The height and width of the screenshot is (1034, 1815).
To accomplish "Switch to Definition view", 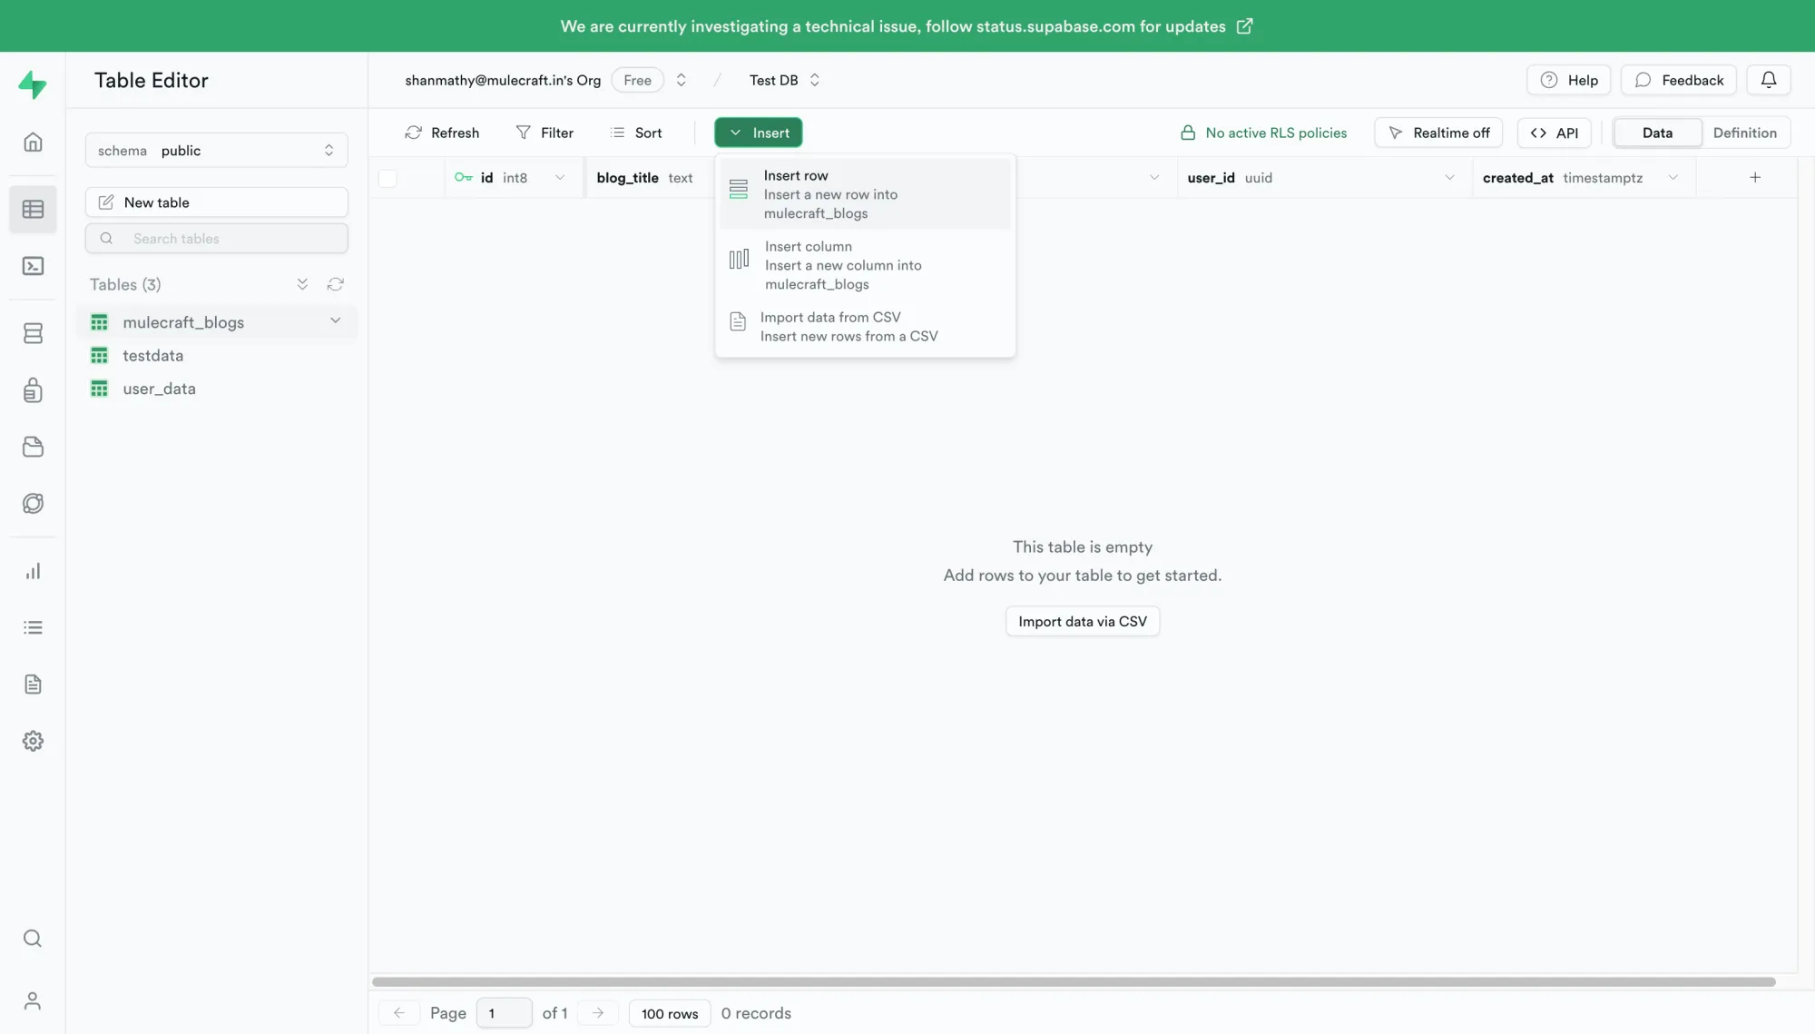I will (1744, 133).
